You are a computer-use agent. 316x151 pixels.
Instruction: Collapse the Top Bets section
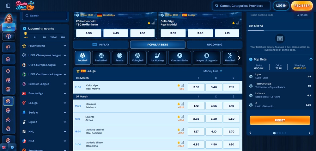tap(311, 59)
